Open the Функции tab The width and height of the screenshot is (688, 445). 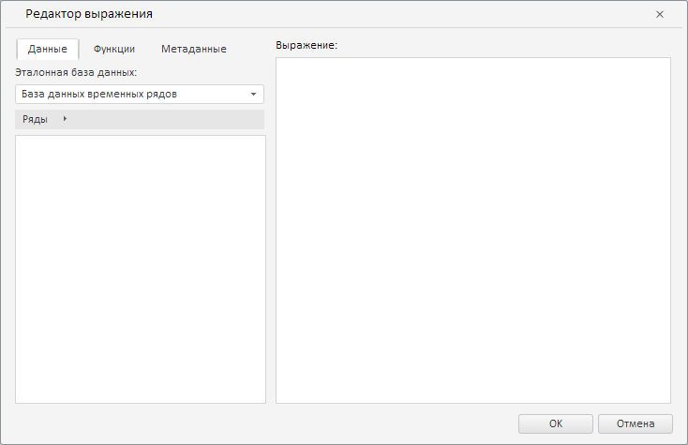[x=114, y=49]
